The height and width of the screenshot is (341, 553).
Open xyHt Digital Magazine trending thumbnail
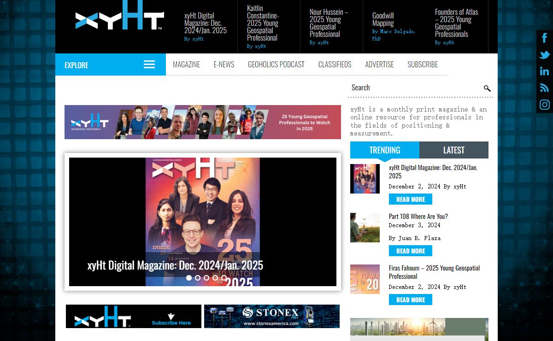click(365, 179)
